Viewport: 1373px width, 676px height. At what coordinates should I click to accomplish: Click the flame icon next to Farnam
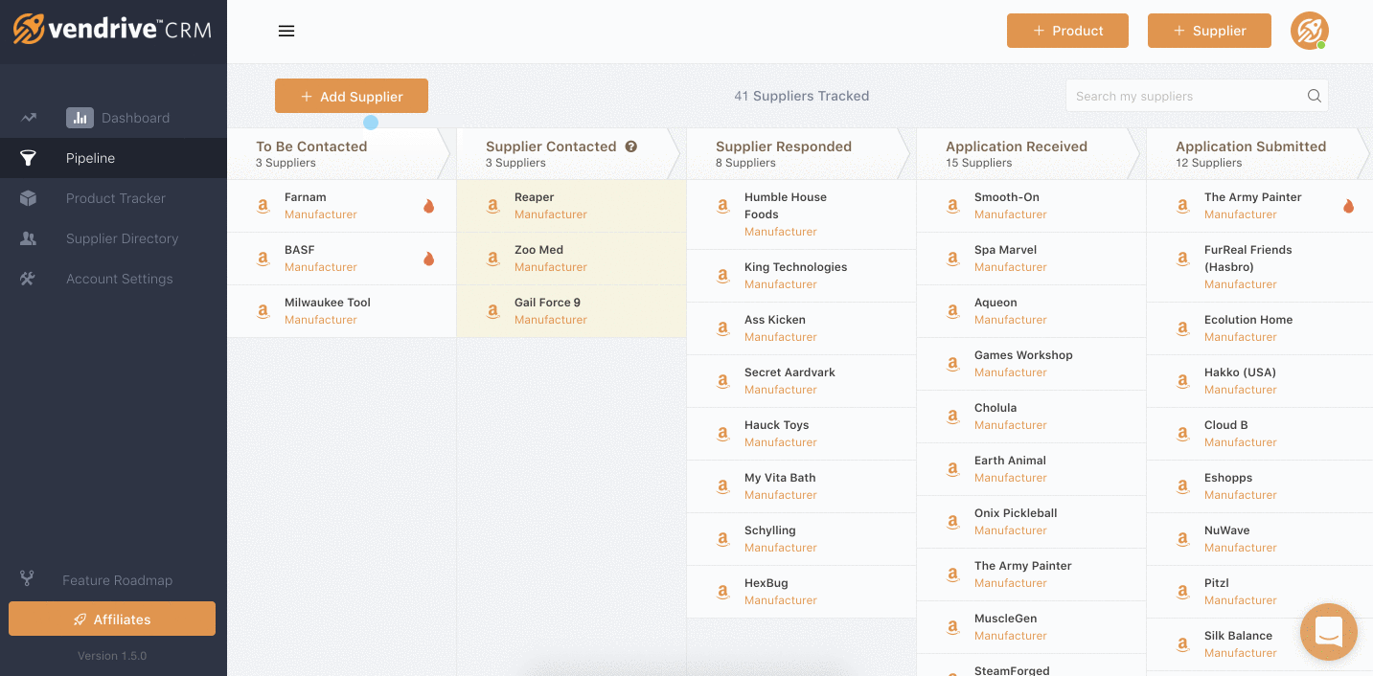click(x=428, y=206)
